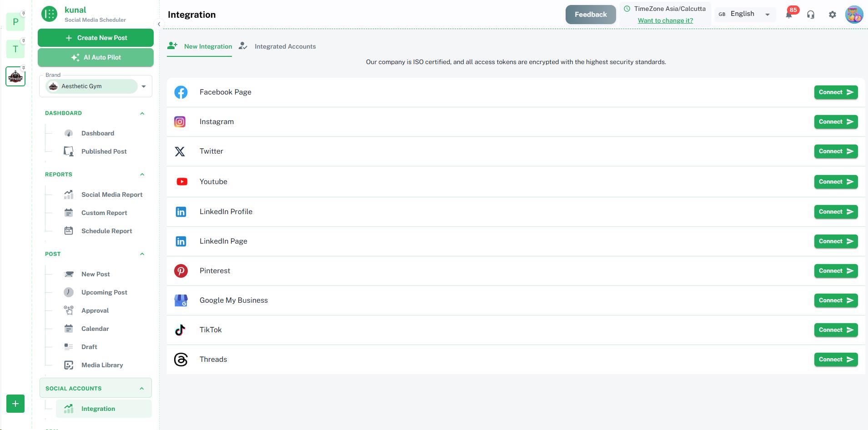Select the Aesthetic Gym workspace thumbnail

[x=15, y=76]
